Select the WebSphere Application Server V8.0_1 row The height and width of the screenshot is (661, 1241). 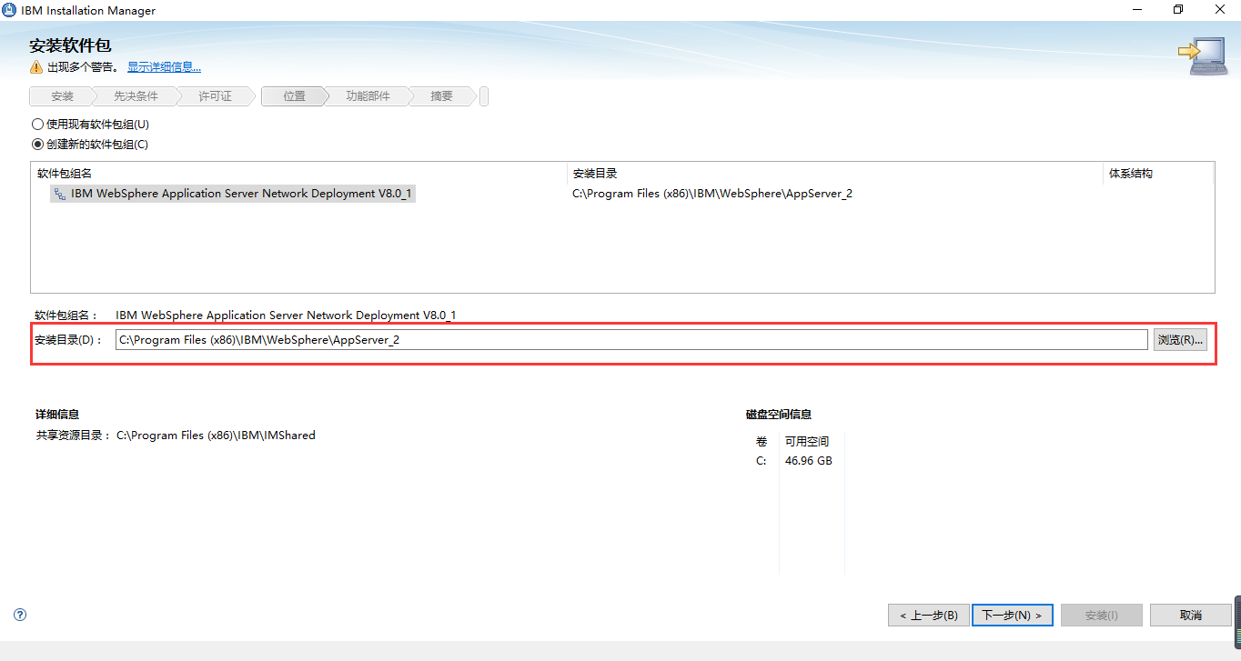[233, 194]
